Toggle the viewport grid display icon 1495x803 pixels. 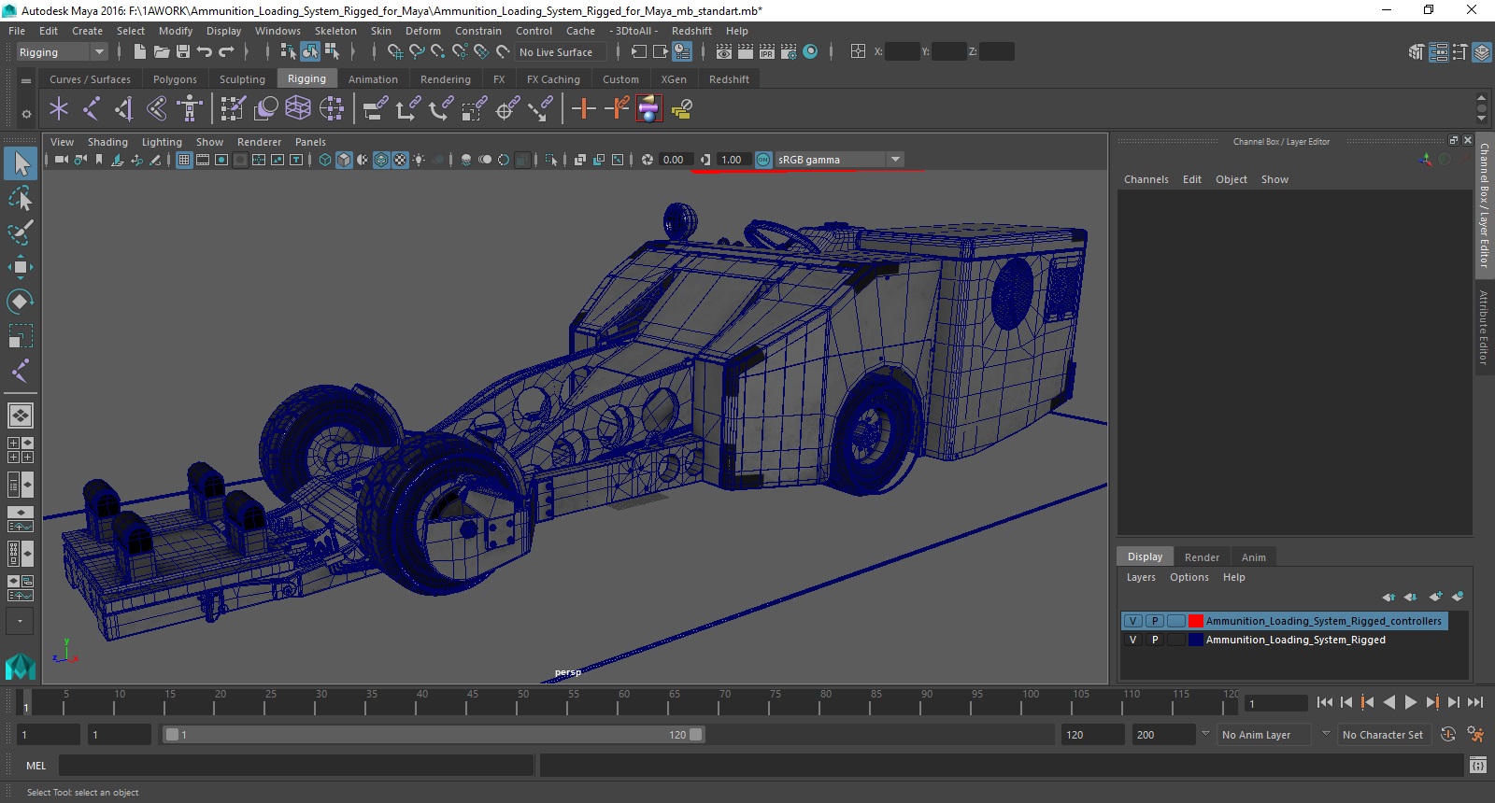184,160
